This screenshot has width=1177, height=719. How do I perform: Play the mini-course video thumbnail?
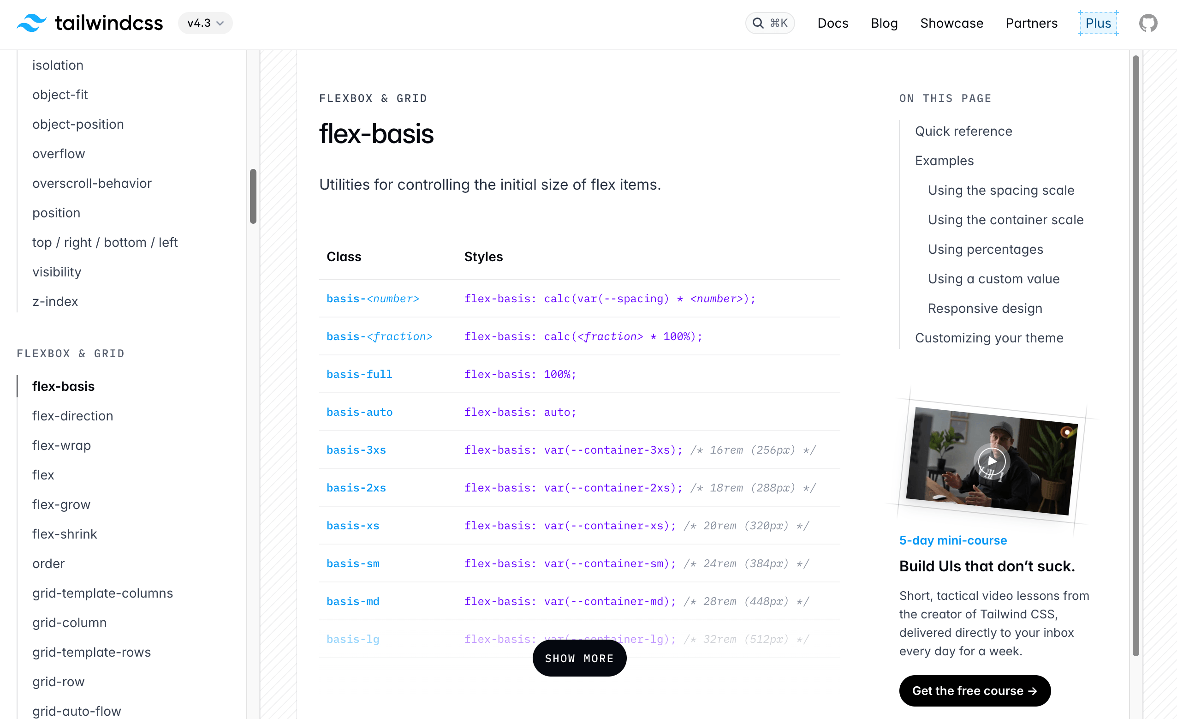(x=992, y=461)
